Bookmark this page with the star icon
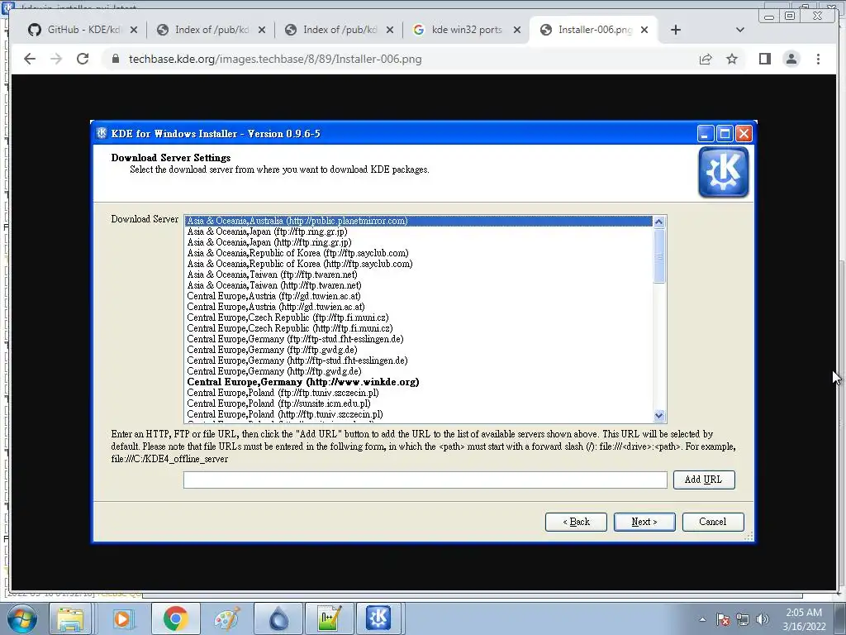 click(732, 59)
